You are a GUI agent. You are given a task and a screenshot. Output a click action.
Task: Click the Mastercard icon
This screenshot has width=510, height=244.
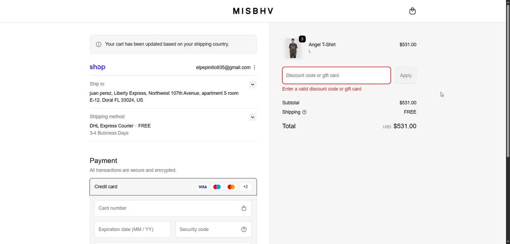click(x=231, y=187)
